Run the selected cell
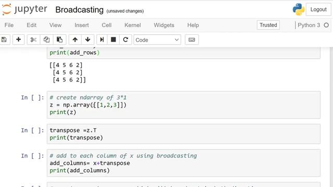The image size is (333, 187). point(102,39)
